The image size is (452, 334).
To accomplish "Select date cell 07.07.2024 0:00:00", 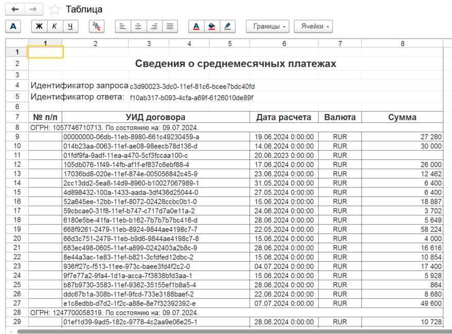I will tap(284, 303).
